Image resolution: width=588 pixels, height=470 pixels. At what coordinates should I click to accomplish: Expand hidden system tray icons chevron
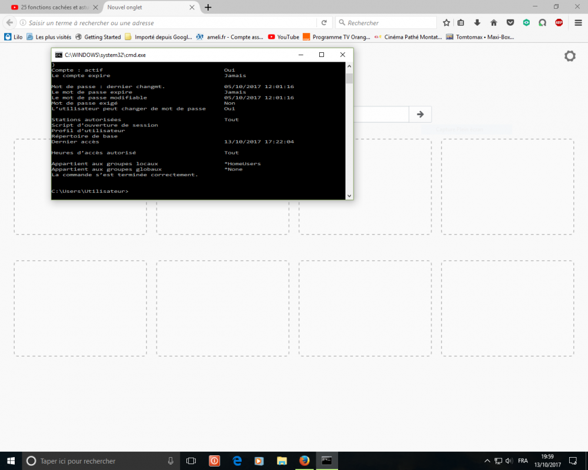pyautogui.click(x=487, y=461)
